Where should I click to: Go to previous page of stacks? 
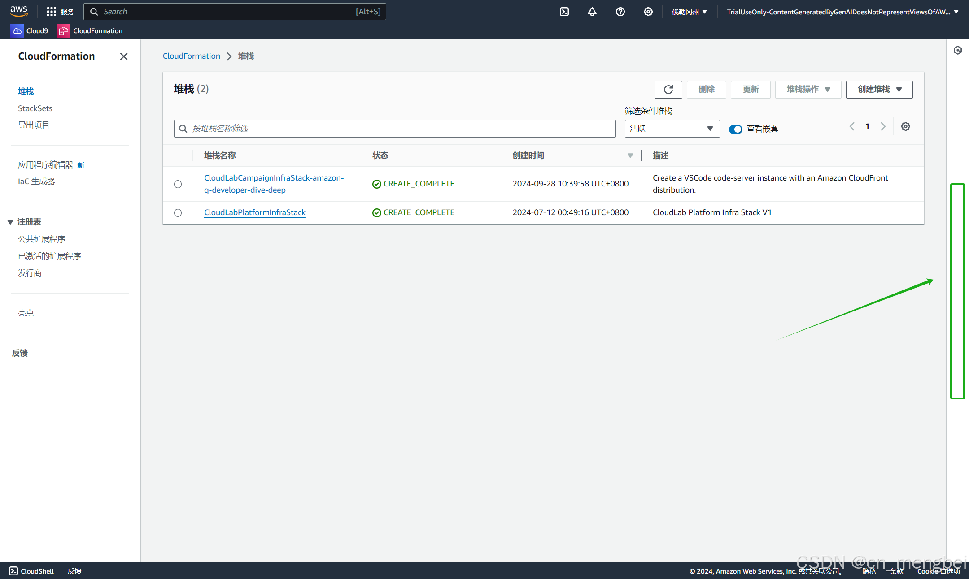(x=852, y=126)
